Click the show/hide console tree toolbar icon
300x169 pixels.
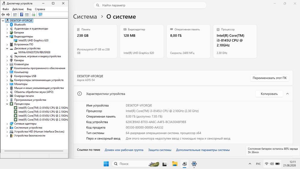coord(15,14)
